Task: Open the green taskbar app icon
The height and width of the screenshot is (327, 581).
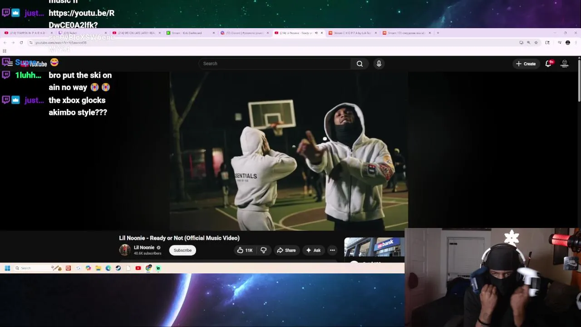Action: pos(158,268)
